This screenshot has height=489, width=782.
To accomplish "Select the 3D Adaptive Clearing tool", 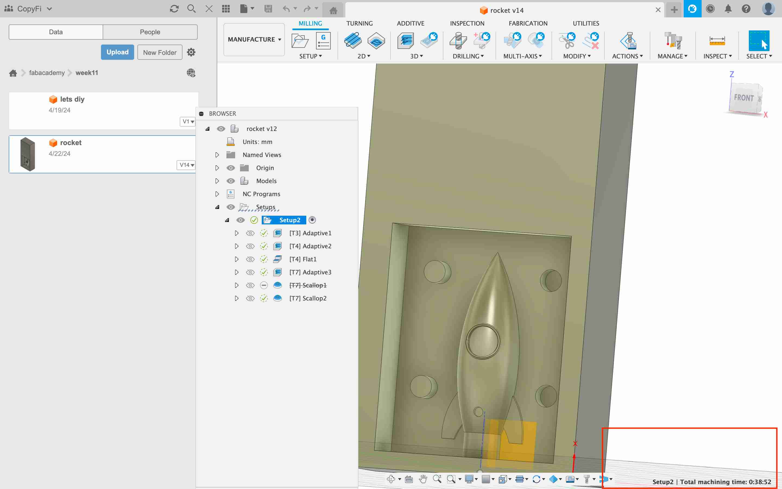I will pos(406,41).
